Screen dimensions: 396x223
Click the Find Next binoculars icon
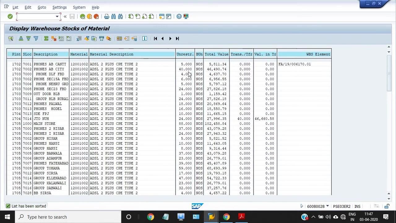click(120, 16)
